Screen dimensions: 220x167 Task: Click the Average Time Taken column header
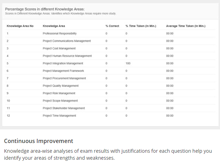pos(186,26)
